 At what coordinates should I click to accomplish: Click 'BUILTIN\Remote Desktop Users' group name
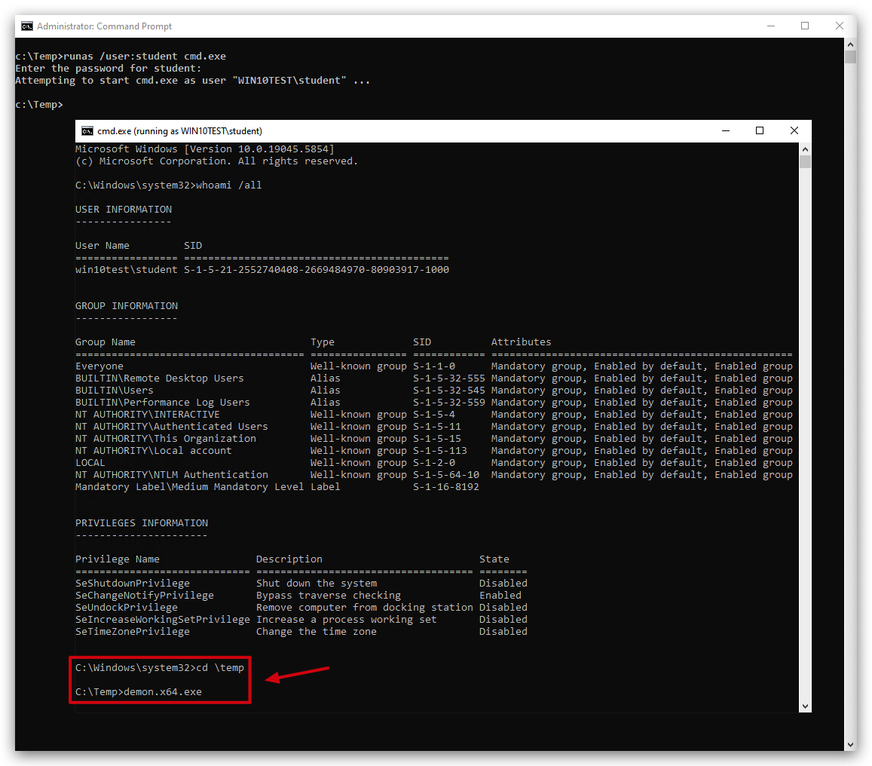[160, 378]
